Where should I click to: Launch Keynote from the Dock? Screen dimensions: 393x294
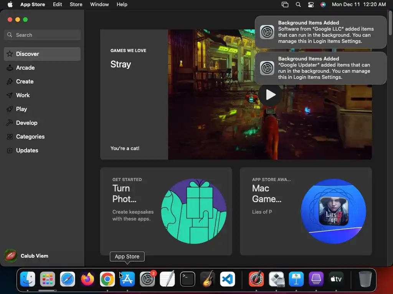coord(296,279)
